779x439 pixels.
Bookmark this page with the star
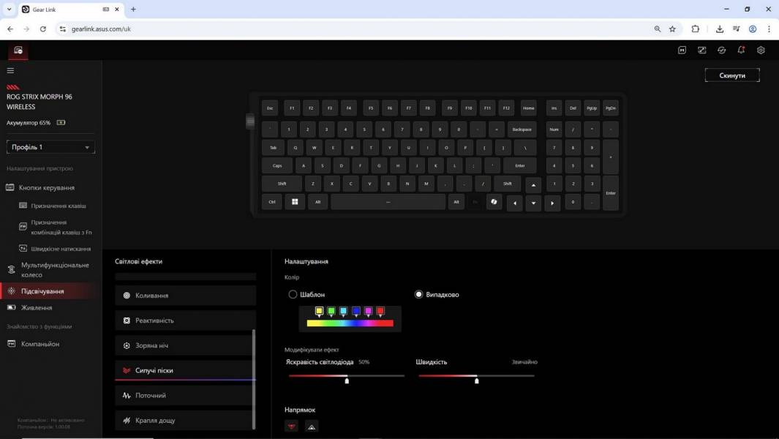click(672, 29)
